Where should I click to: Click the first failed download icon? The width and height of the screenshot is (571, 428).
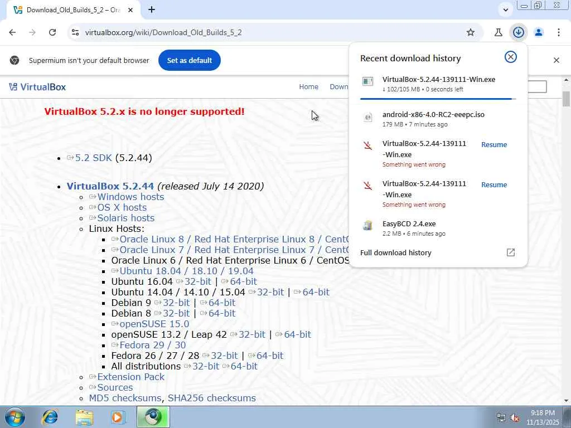tap(368, 146)
